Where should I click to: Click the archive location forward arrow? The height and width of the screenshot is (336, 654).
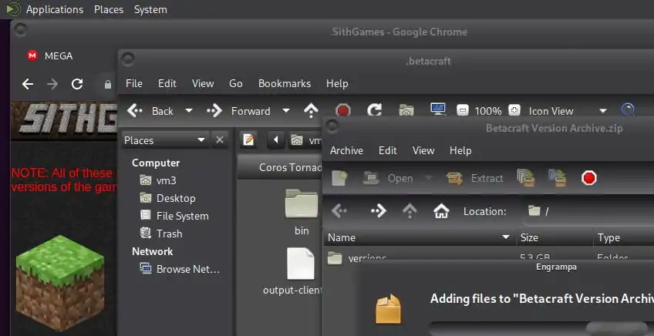379,211
